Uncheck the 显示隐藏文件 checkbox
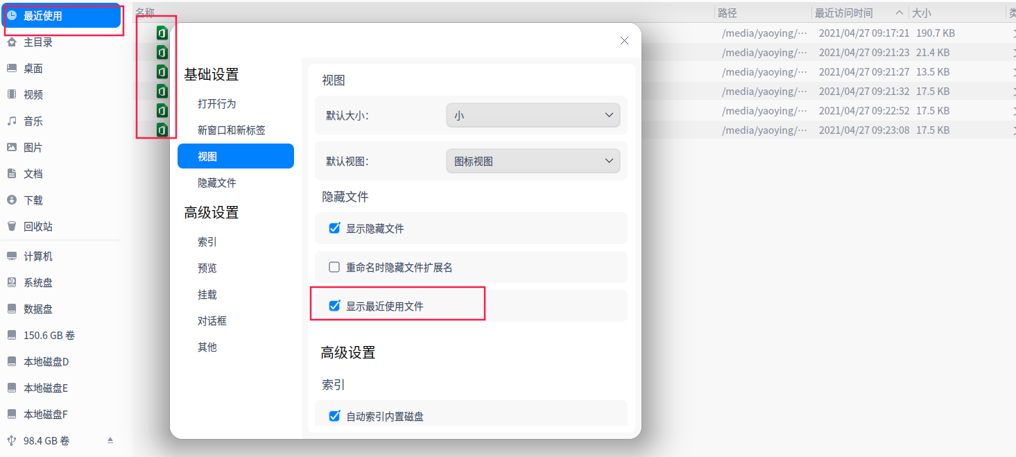 pyautogui.click(x=334, y=228)
